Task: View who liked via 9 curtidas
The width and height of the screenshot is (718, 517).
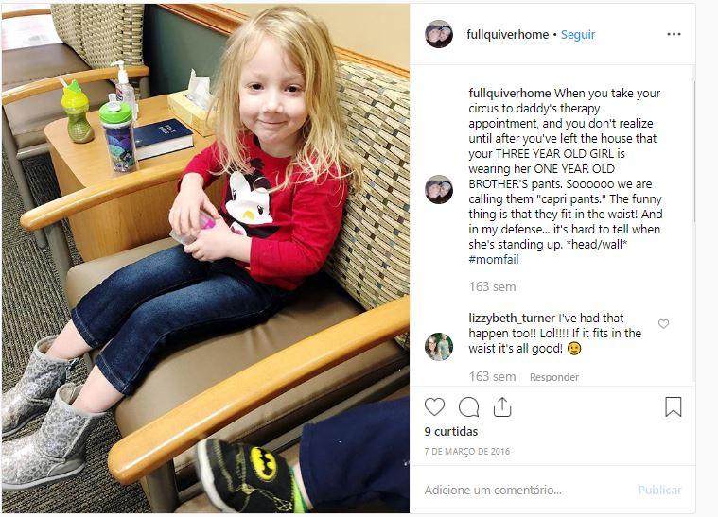Action: (x=451, y=431)
